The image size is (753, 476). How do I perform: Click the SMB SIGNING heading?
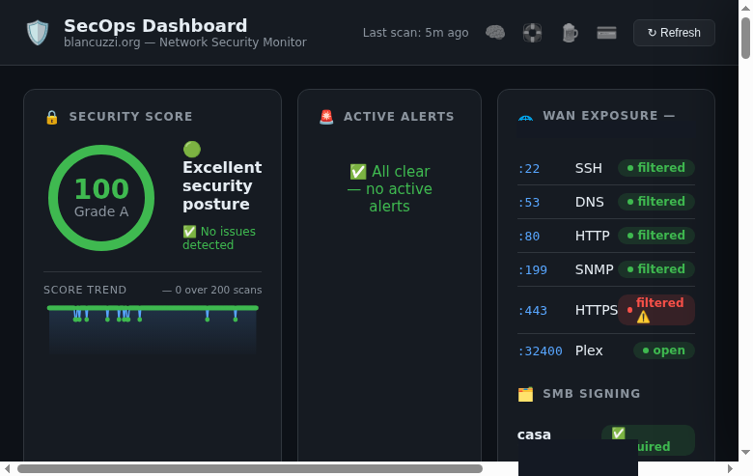point(592,394)
